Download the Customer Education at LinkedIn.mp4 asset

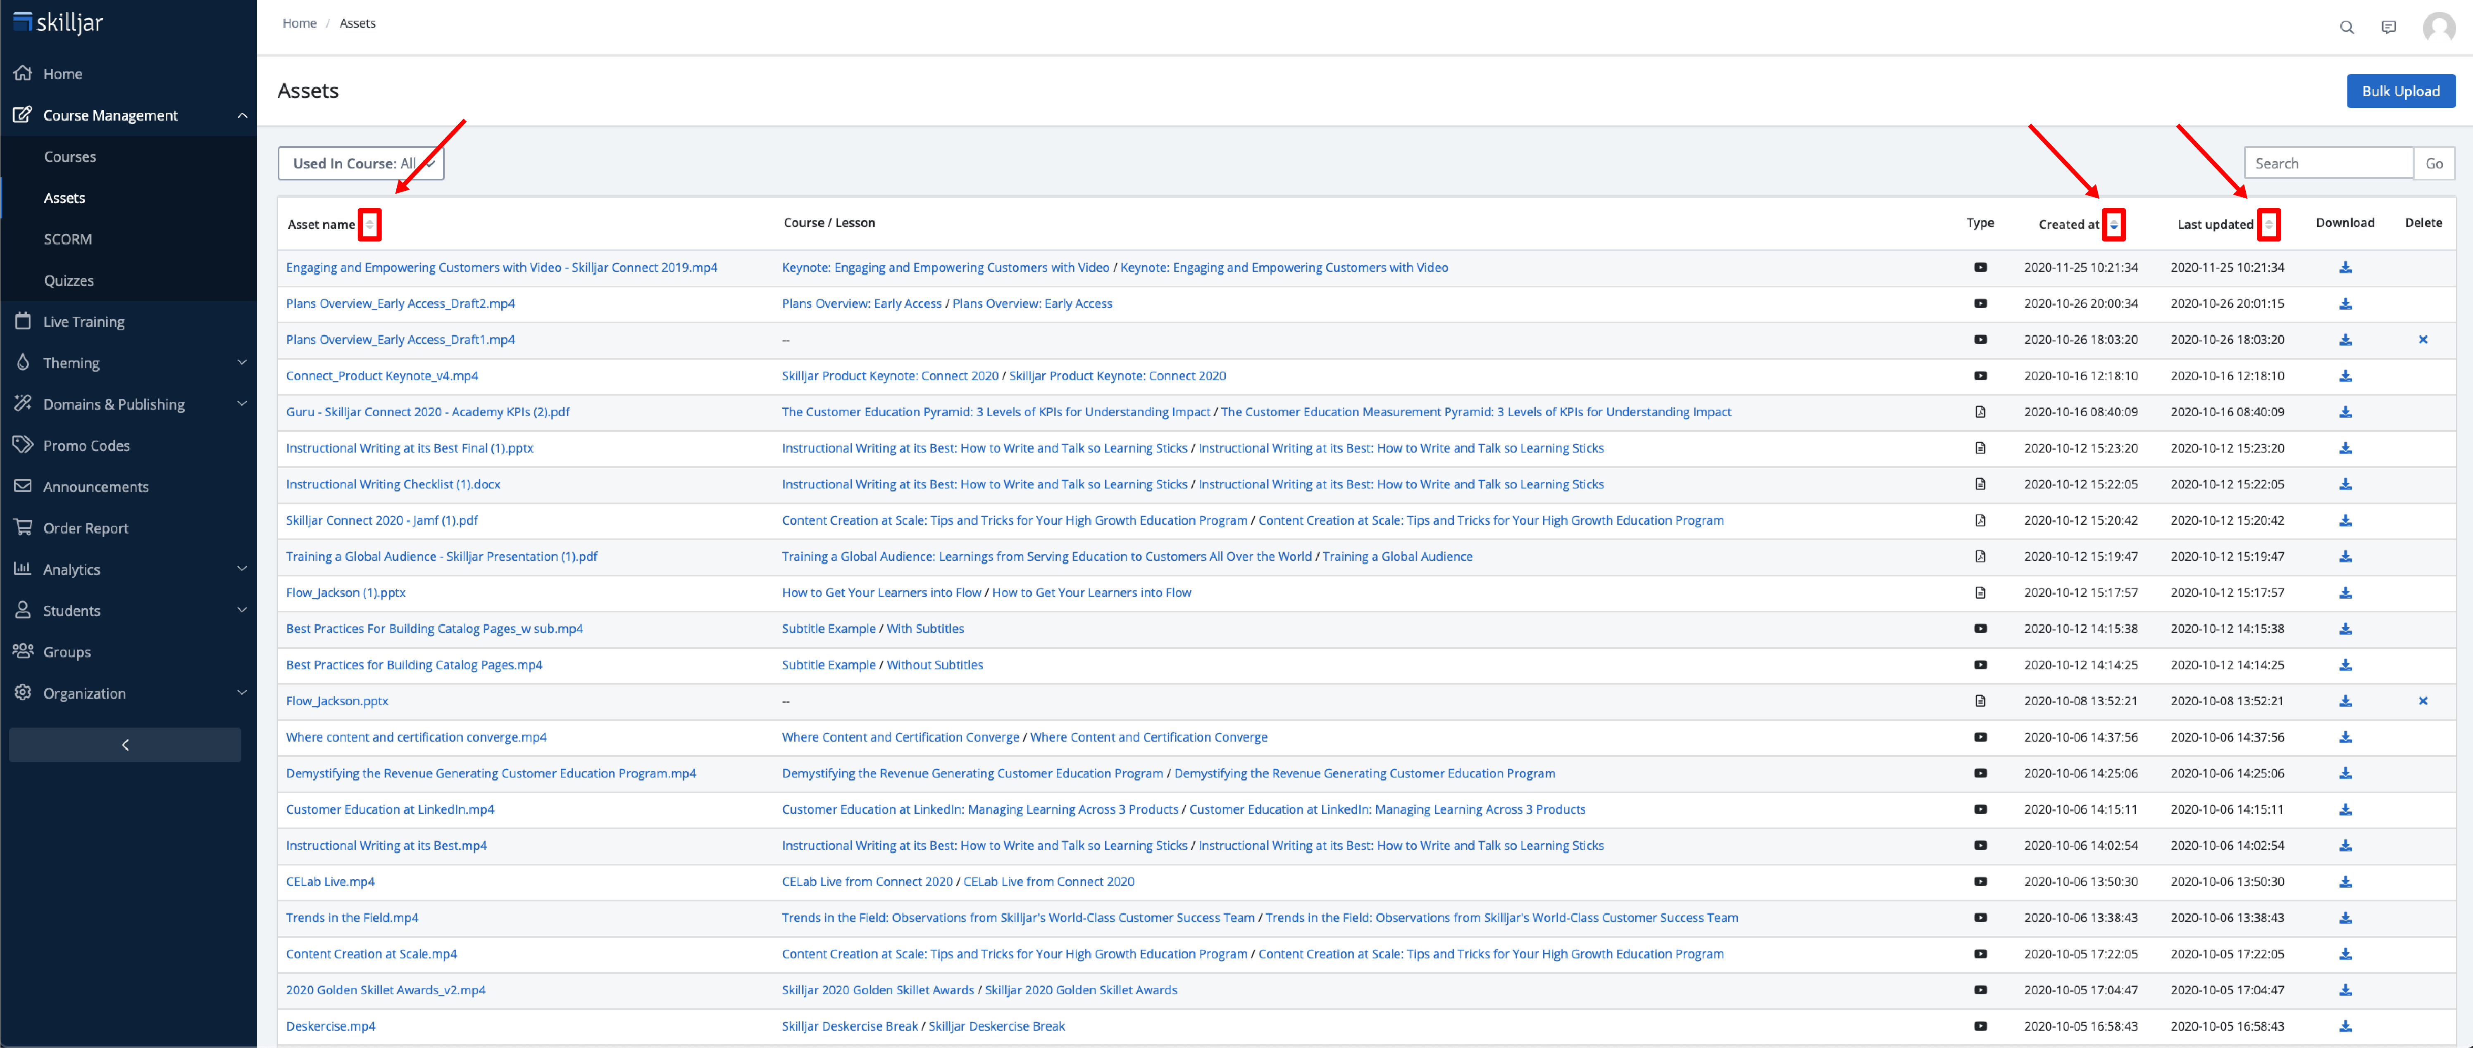click(2344, 809)
